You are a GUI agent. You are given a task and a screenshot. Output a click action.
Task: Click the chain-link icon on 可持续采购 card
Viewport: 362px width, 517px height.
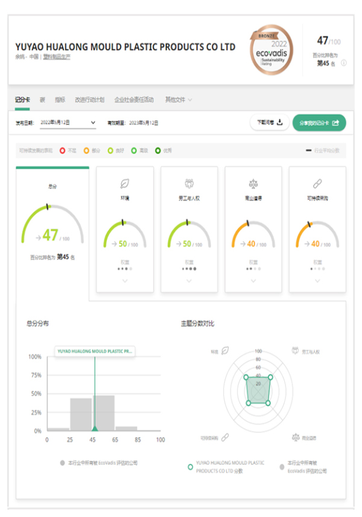(x=317, y=184)
